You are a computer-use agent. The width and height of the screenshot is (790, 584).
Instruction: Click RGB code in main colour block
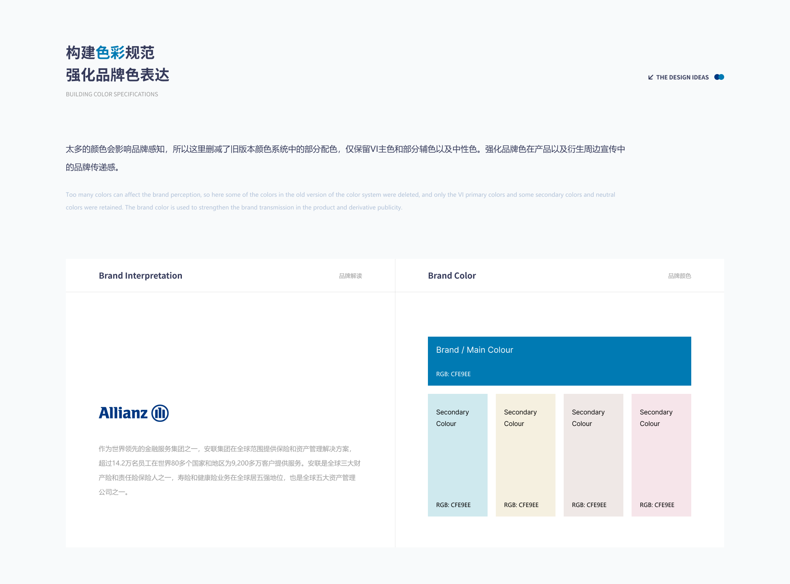tap(453, 374)
